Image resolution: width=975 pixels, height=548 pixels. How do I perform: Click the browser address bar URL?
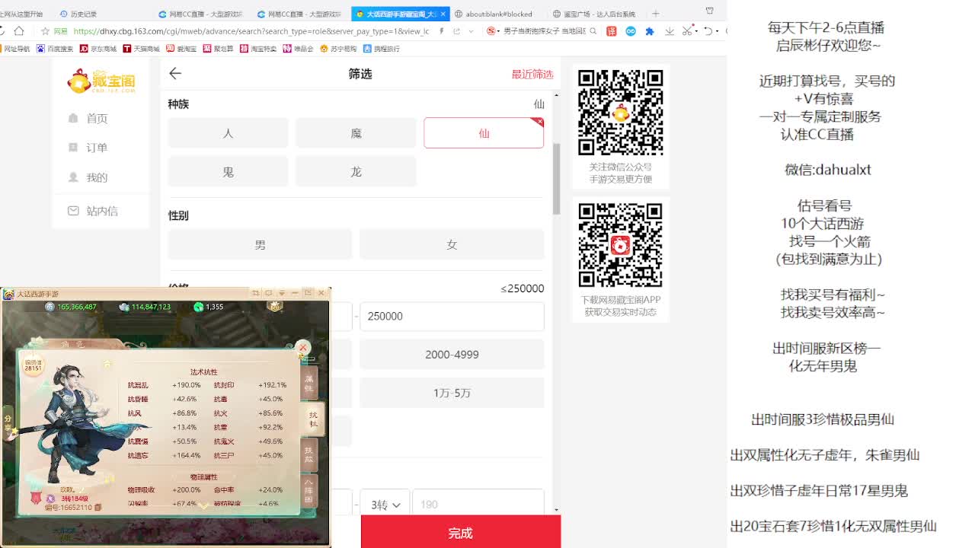coord(251,31)
